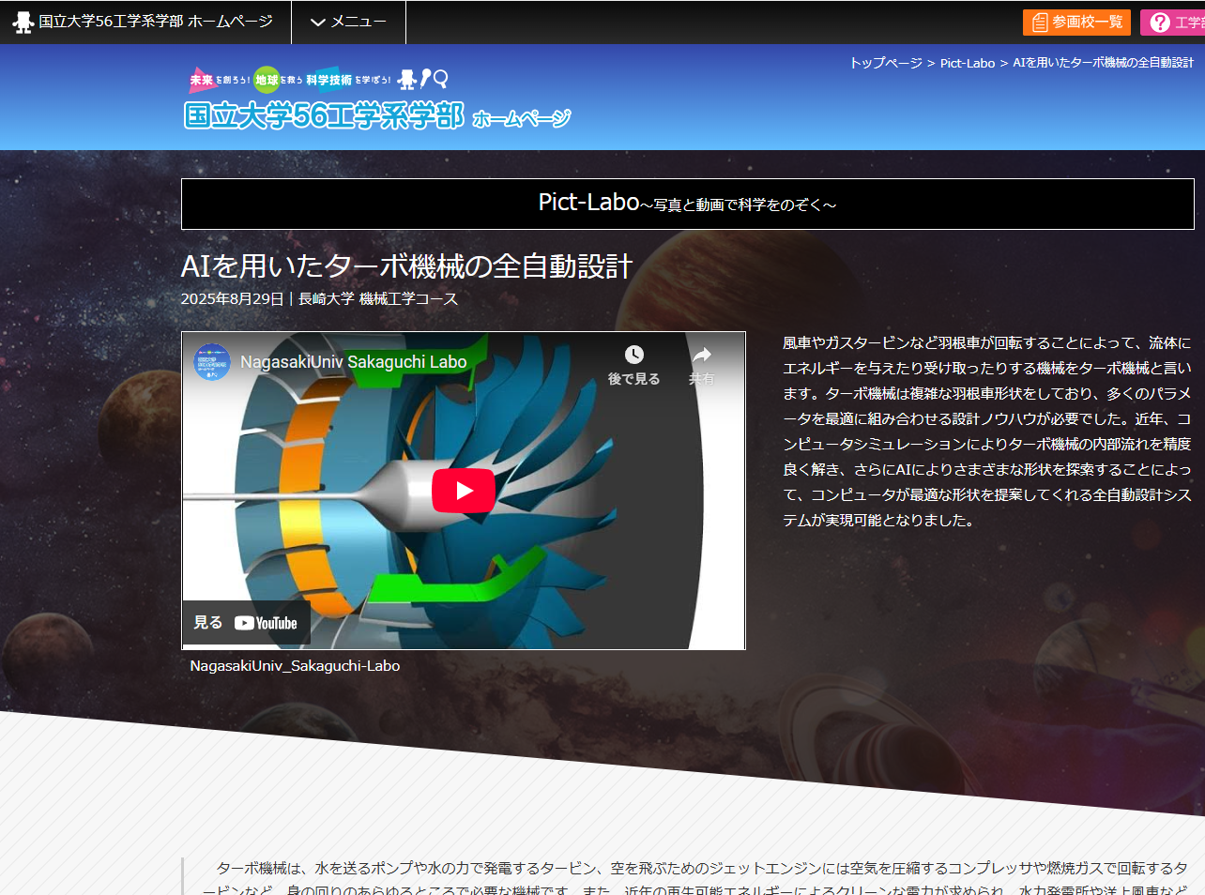
Task: Open the Pict-Labo breadcrumb link
Action: pos(967,63)
